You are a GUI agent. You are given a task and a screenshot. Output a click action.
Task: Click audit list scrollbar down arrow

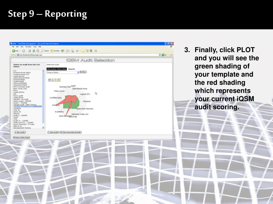pos(43,127)
